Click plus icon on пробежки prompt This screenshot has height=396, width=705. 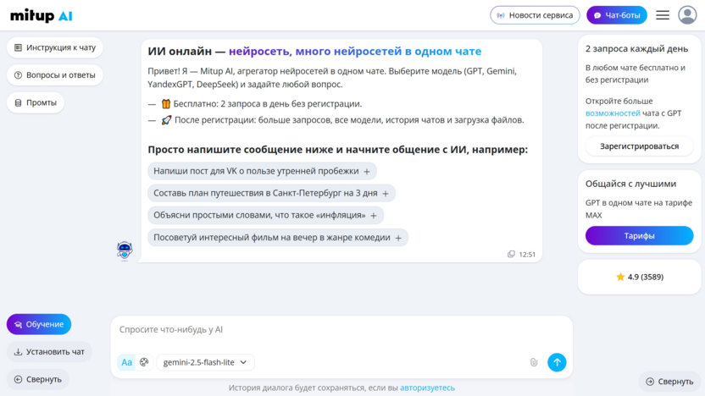point(367,172)
